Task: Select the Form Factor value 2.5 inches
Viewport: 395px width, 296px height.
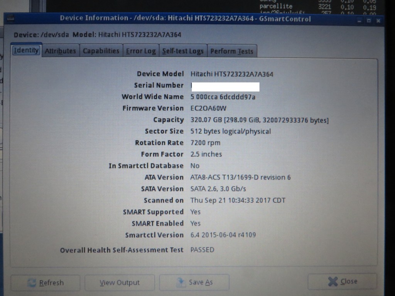Action: [206, 154]
